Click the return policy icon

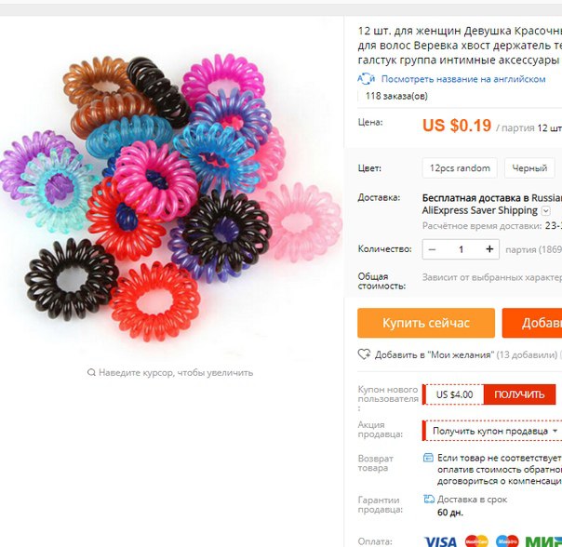pos(428,458)
